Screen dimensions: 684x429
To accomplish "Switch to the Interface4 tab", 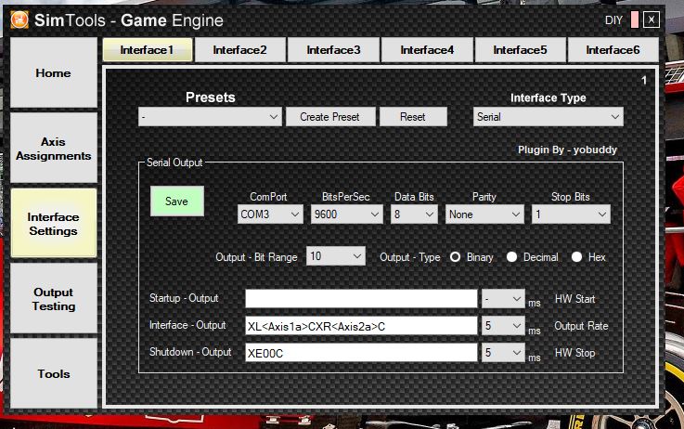I will pyautogui.click(x=427, y=50).
